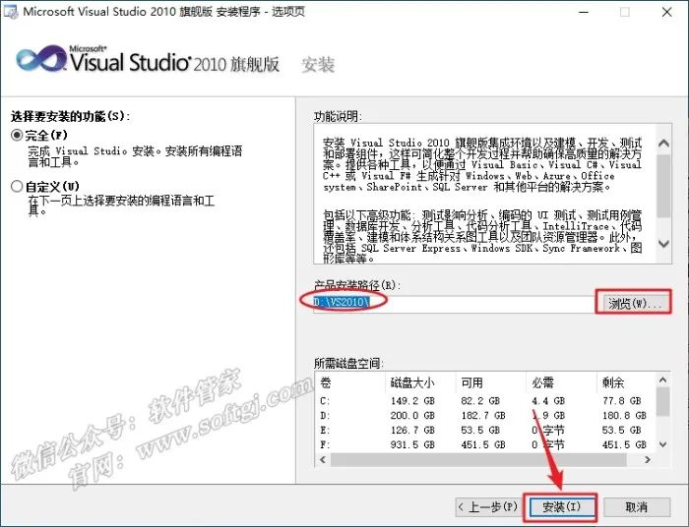Select the E: volume row
This screenshot has width=689, height=527.
click(x=485, y=430)
